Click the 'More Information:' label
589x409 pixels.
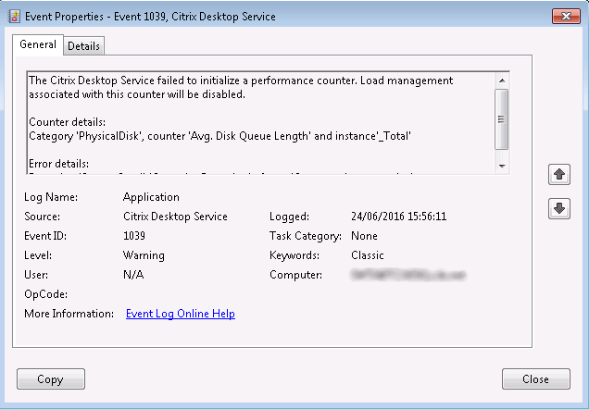69,314
